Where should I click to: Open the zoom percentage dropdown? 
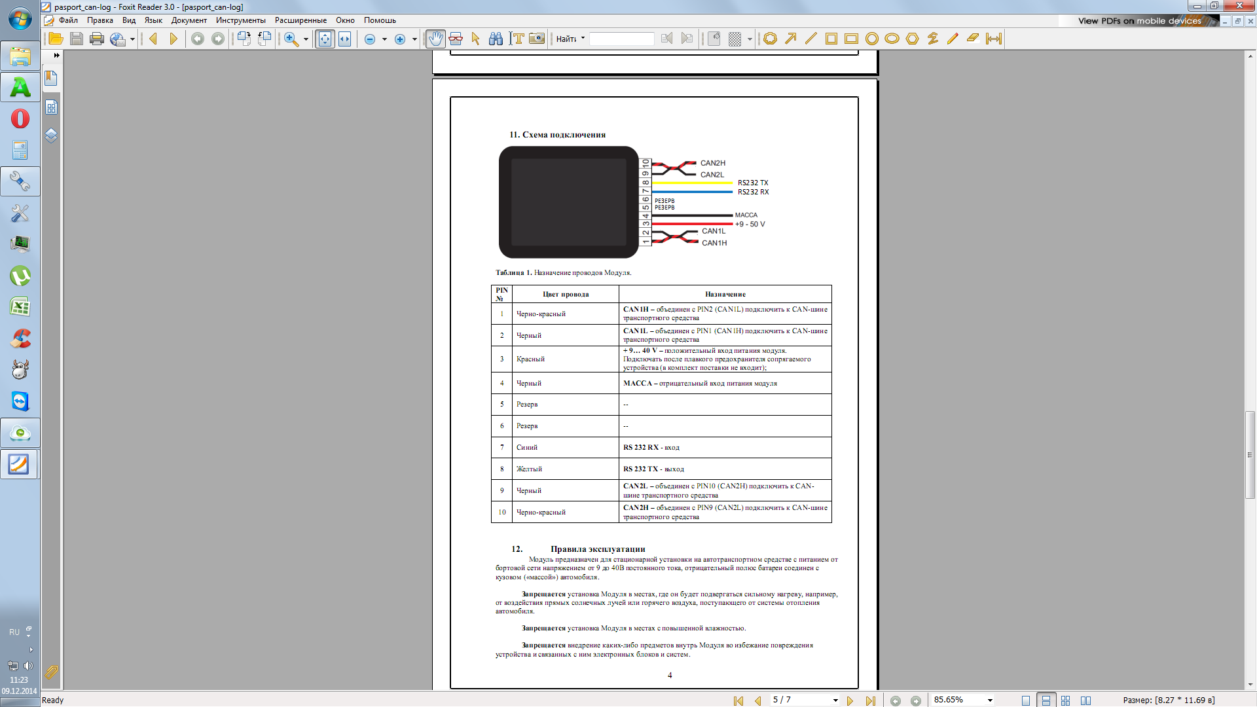pyautogui.click(x=990, y=700)
